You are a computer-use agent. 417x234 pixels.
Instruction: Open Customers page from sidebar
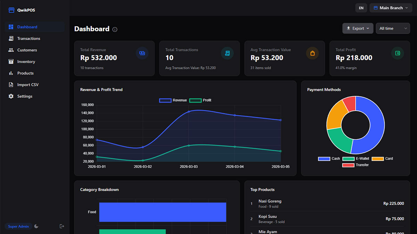coord(34,50)
